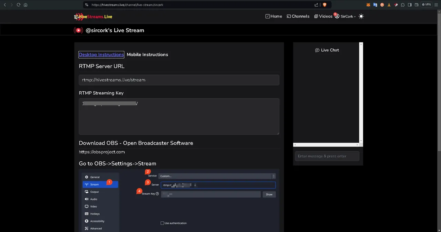Click the live chat vertical scrollbar
This screenshot has width=441, height=232.
point(361,92)
